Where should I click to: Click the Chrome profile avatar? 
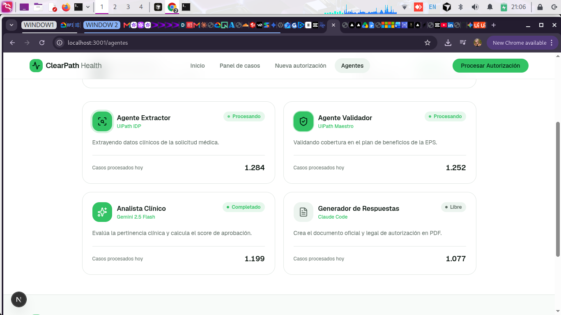pos(477,43)
